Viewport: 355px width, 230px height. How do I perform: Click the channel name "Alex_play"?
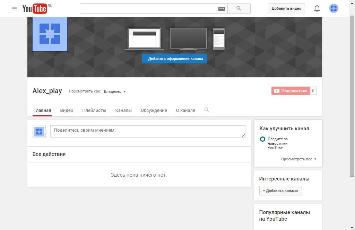point(47,91)
